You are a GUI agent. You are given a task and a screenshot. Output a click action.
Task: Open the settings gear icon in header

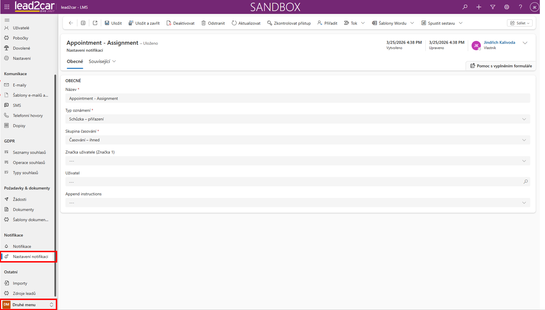pos(507,7)
